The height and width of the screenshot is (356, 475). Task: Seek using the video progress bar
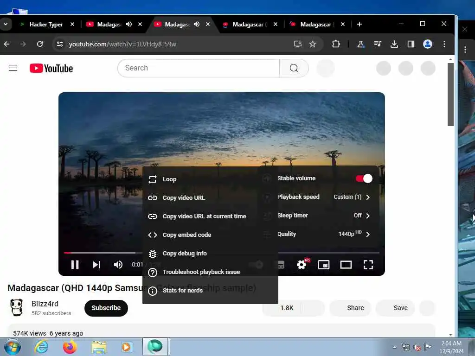[x=221, y=253]
